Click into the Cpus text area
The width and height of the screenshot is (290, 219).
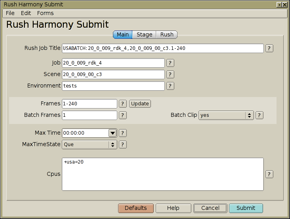click(x=163, y=174)
